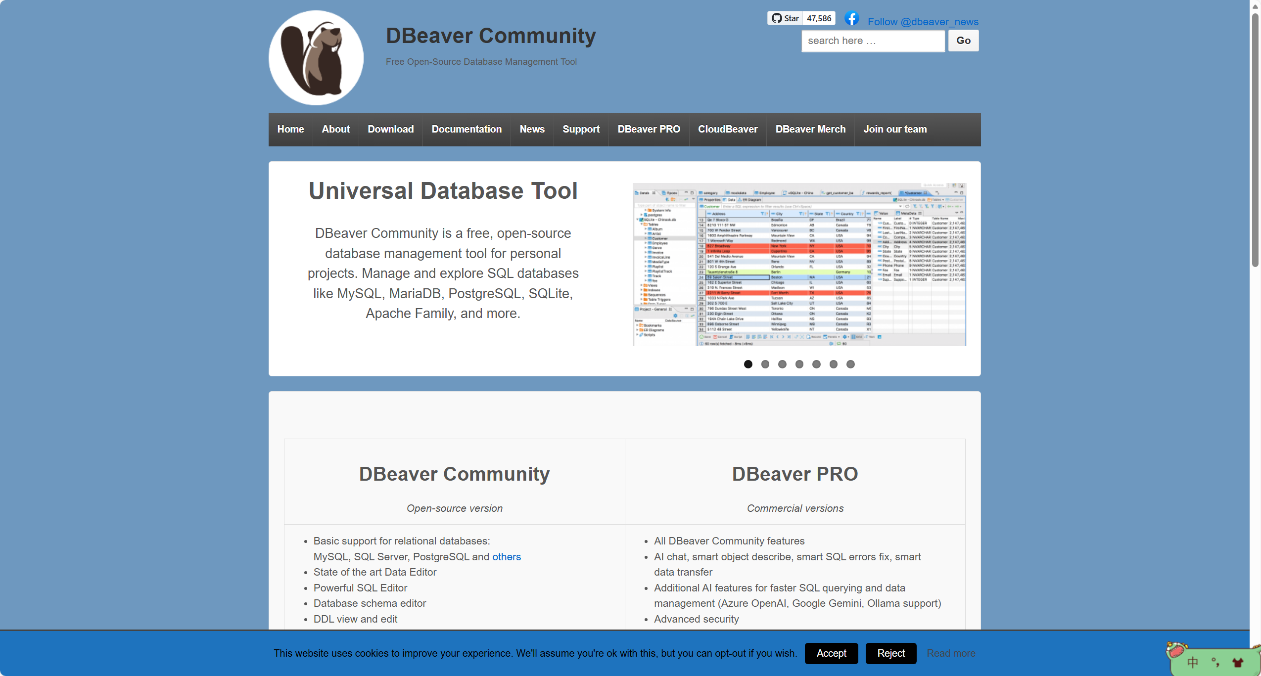Click the GitHub star count 47,586
Viewport: 1261px width, 676px height.
coord(819,18)
